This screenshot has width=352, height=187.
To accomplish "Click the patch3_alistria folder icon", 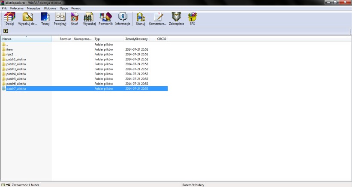I will click(4, 69).
